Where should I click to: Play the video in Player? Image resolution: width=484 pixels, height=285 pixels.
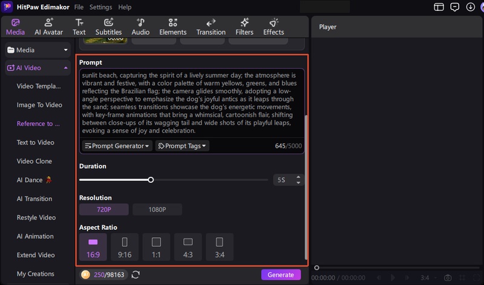pos(393,278)
